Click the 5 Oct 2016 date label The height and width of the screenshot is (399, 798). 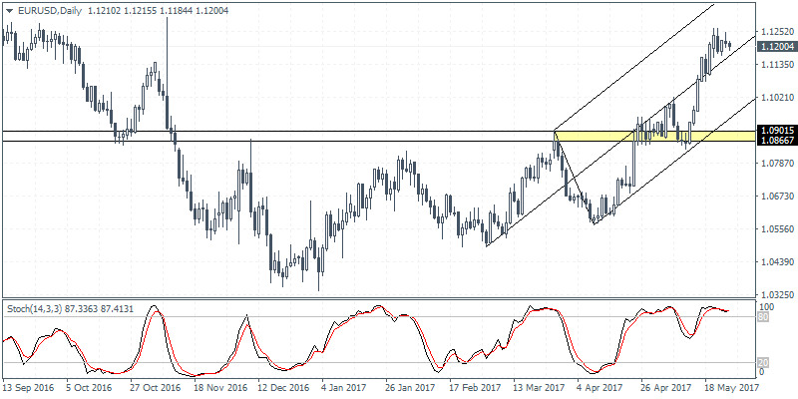[x=91, y=387]
